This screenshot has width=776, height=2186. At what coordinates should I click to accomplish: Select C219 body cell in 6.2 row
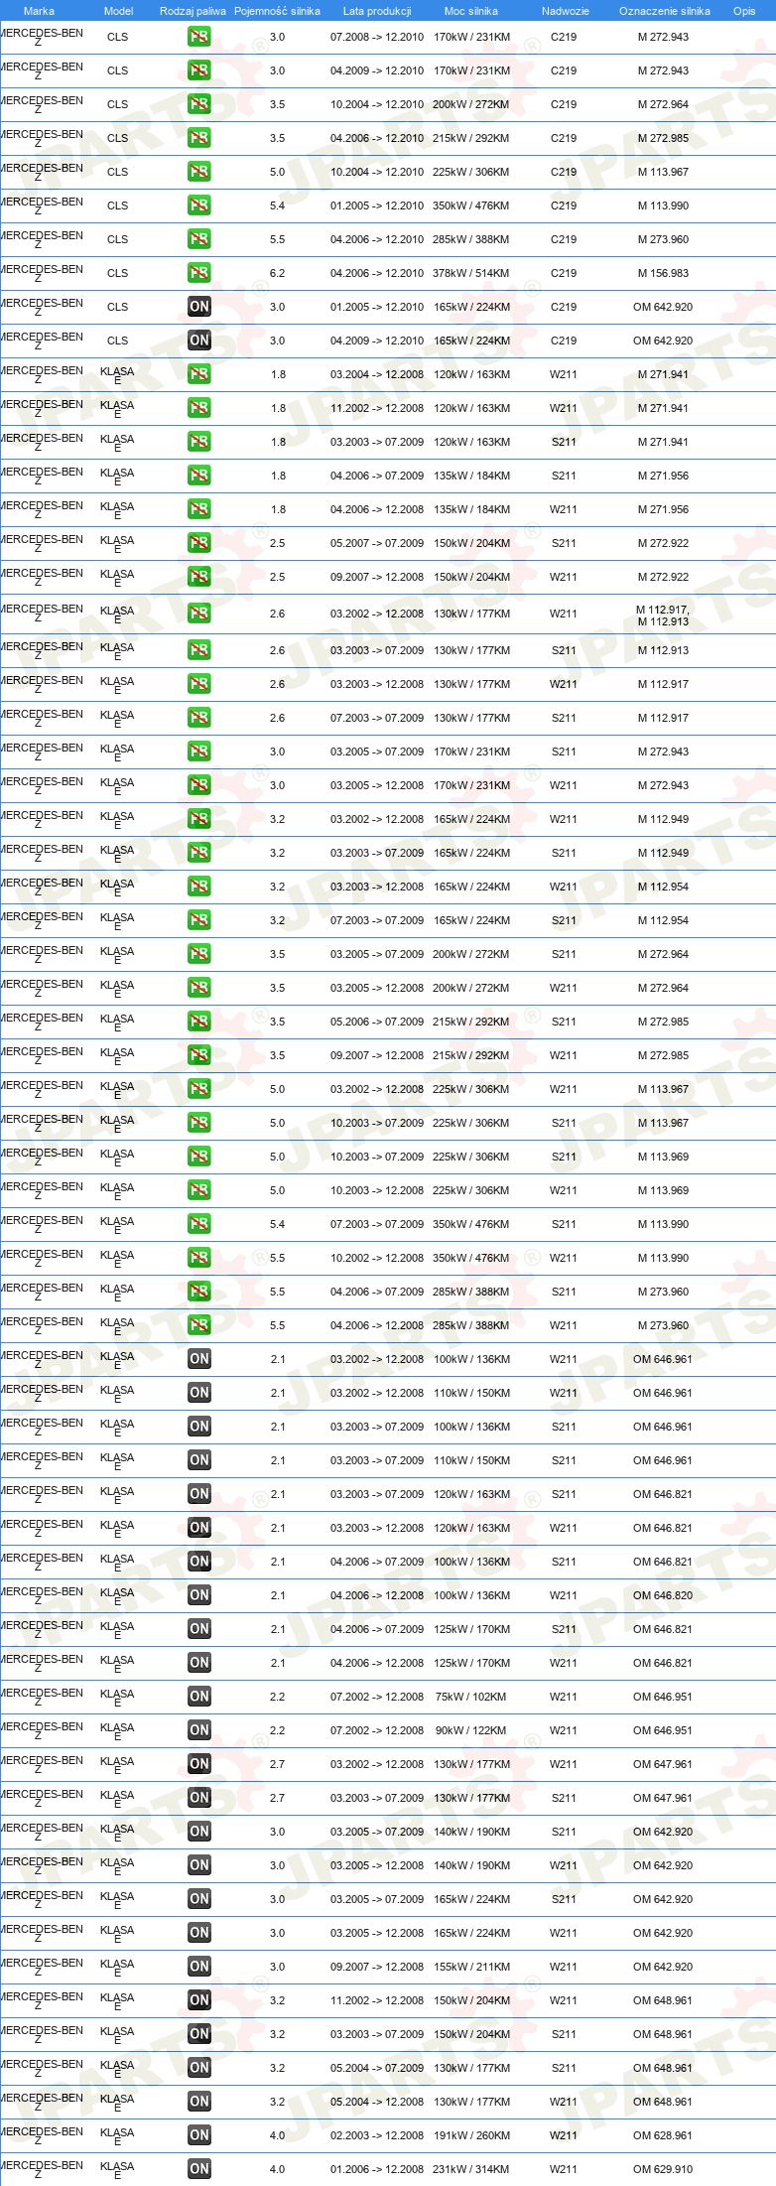click(x=564, y=273)
